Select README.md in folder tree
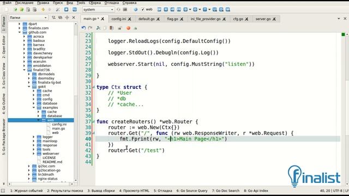 tap(52, 162)
